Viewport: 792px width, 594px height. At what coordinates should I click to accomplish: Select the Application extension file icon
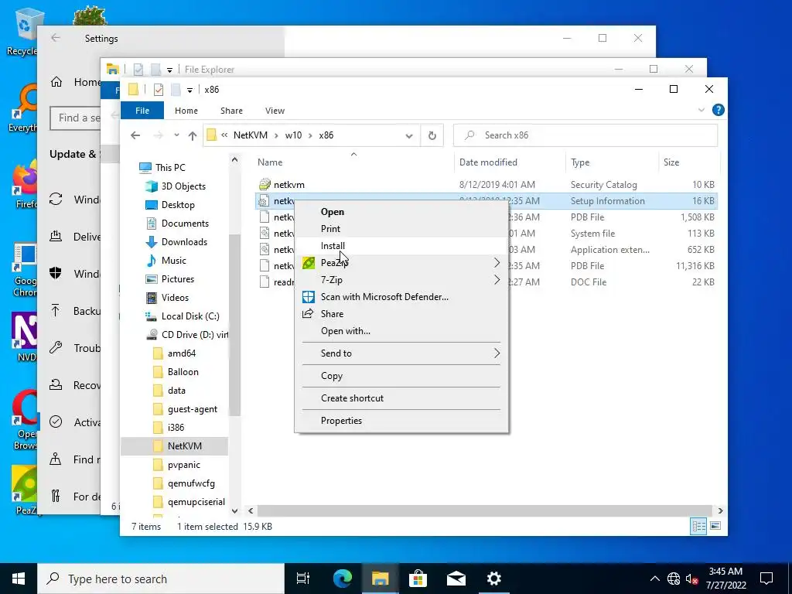[x=265, y=250]
